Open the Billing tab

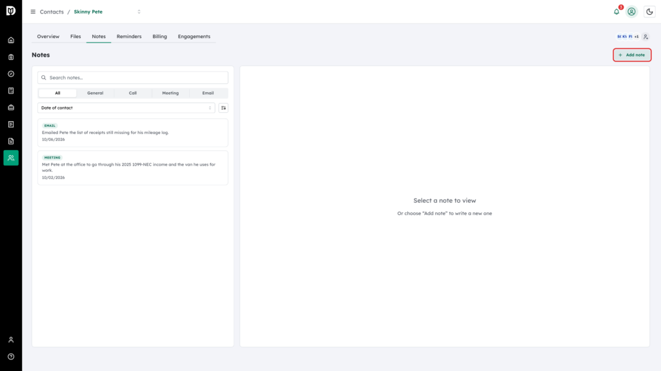[160, 37]
